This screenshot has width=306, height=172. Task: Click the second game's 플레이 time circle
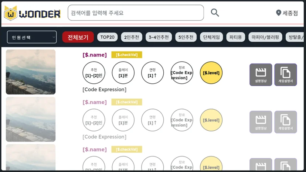(123, 120)
